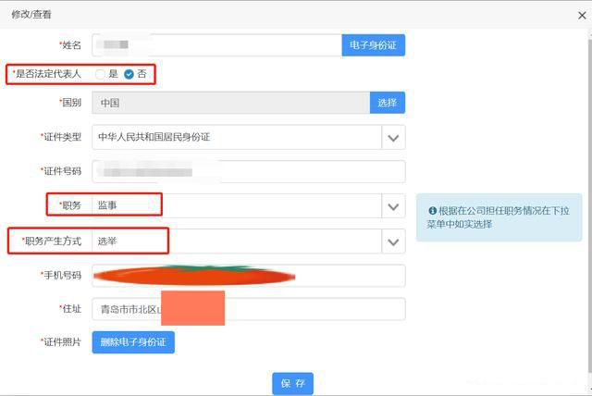Close the 修改/查看 dialog with X
Viewport: 592px width, 396px height.
(x=582, y=16)
